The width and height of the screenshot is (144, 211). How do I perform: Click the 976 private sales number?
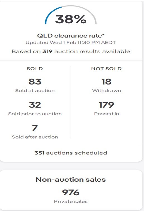click(x=71, y=193)
